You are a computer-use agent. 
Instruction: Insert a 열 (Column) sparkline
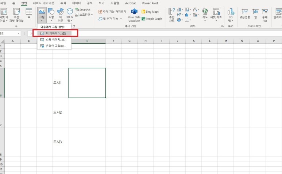tap(255, 13)
